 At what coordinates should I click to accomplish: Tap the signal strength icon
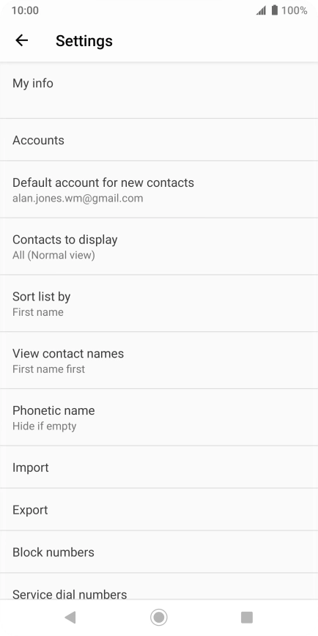pos(261,10)
